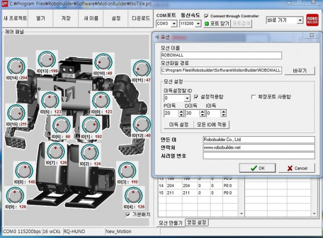The height and width of the screenshot is (238, 323).
Task: Click the 바꾸기 path button
Action: [299, 71]
